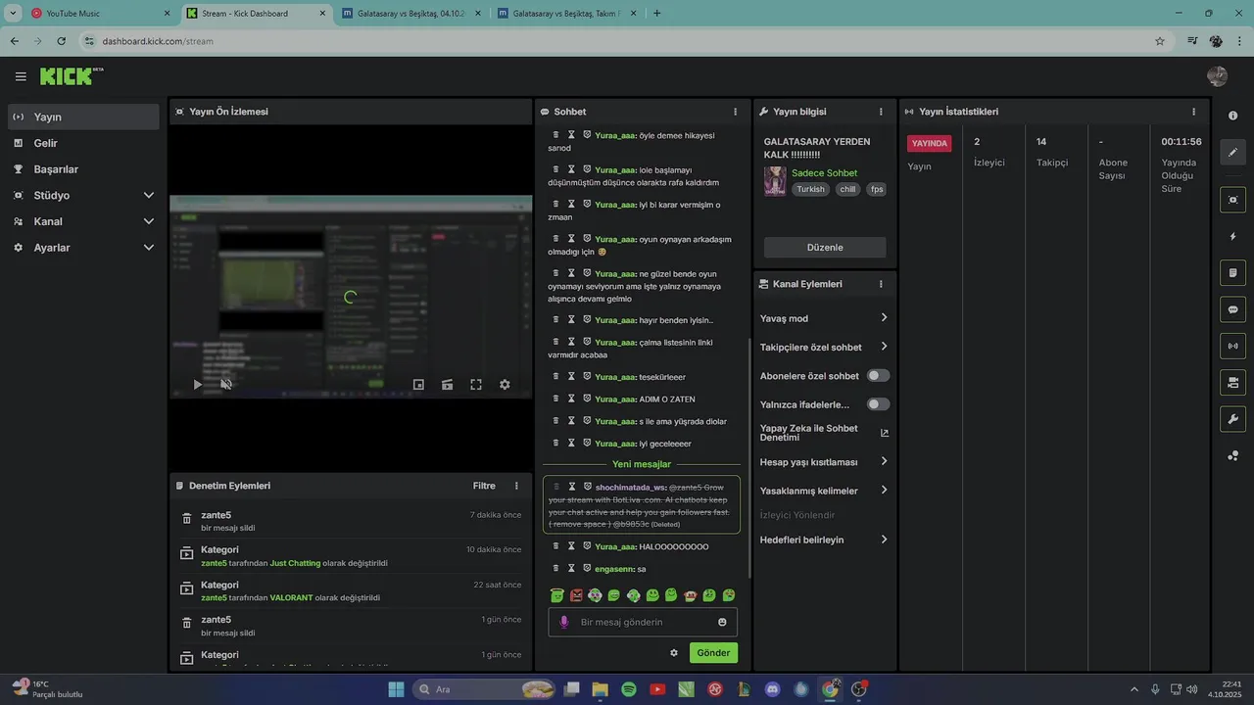Click the angry red emote in quick emotes
The height and width of the screenshot is (705, 1254).
coord(576,595)
